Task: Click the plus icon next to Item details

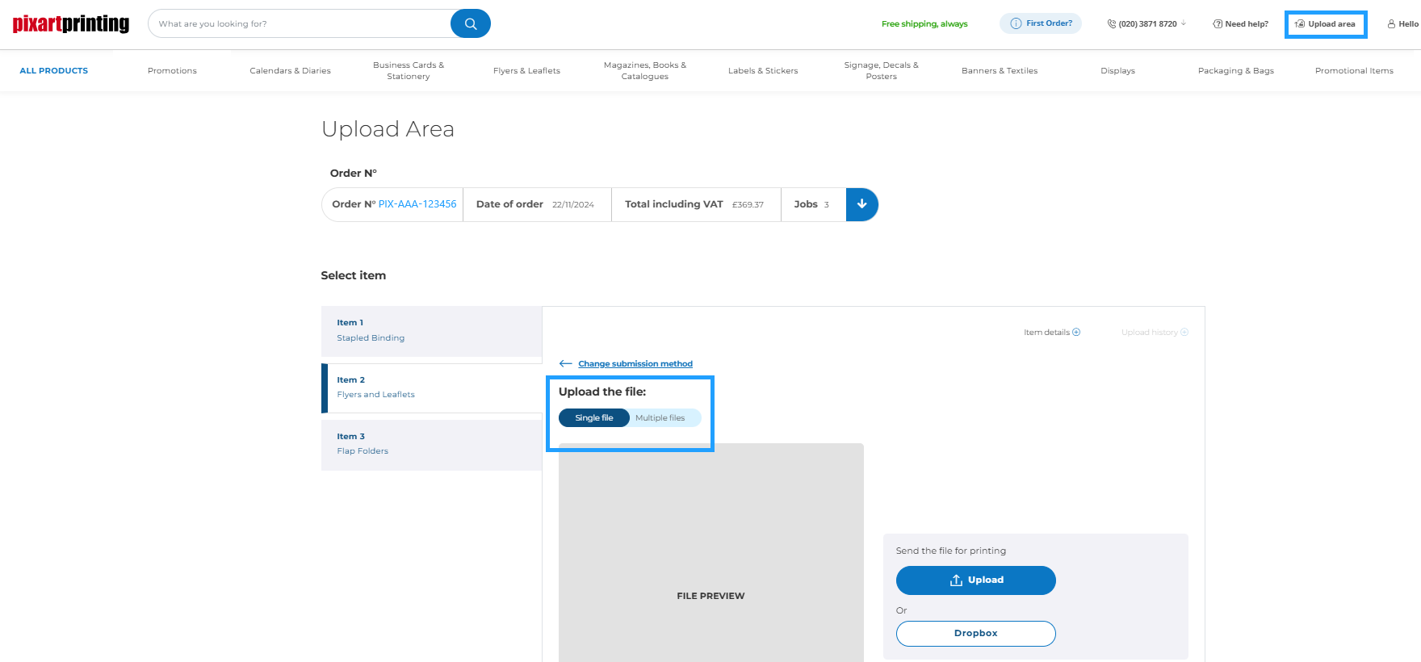Action: click(x=1076, y=332)
